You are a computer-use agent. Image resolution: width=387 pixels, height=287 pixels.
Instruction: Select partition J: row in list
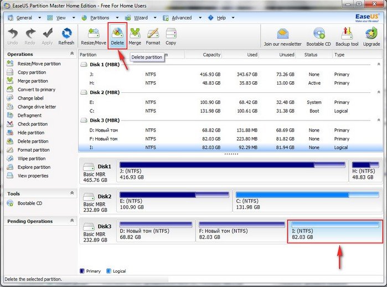coord(231,74)
